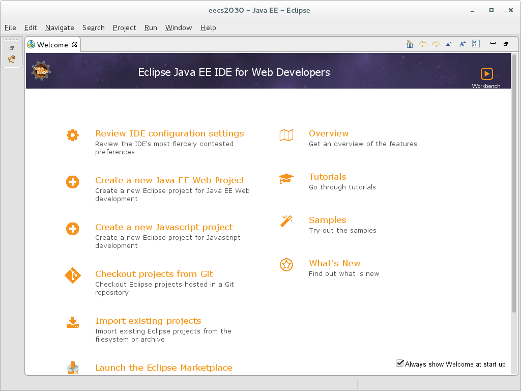Viewport: 521px width, 391px height.
Task: Navigate back with the left arrow
Action: point(423,44)
